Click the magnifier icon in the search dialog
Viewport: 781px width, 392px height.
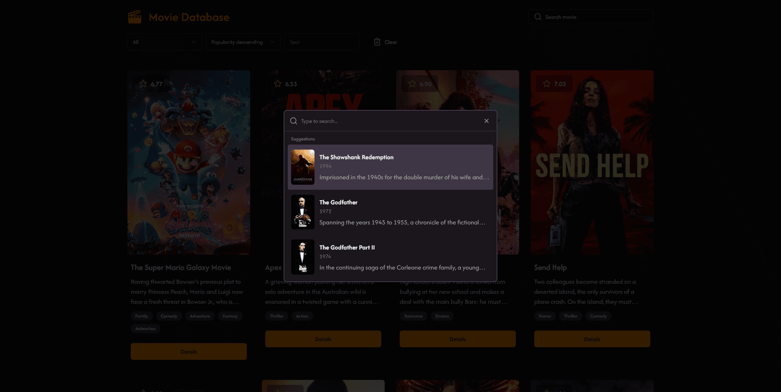[294, 121]
